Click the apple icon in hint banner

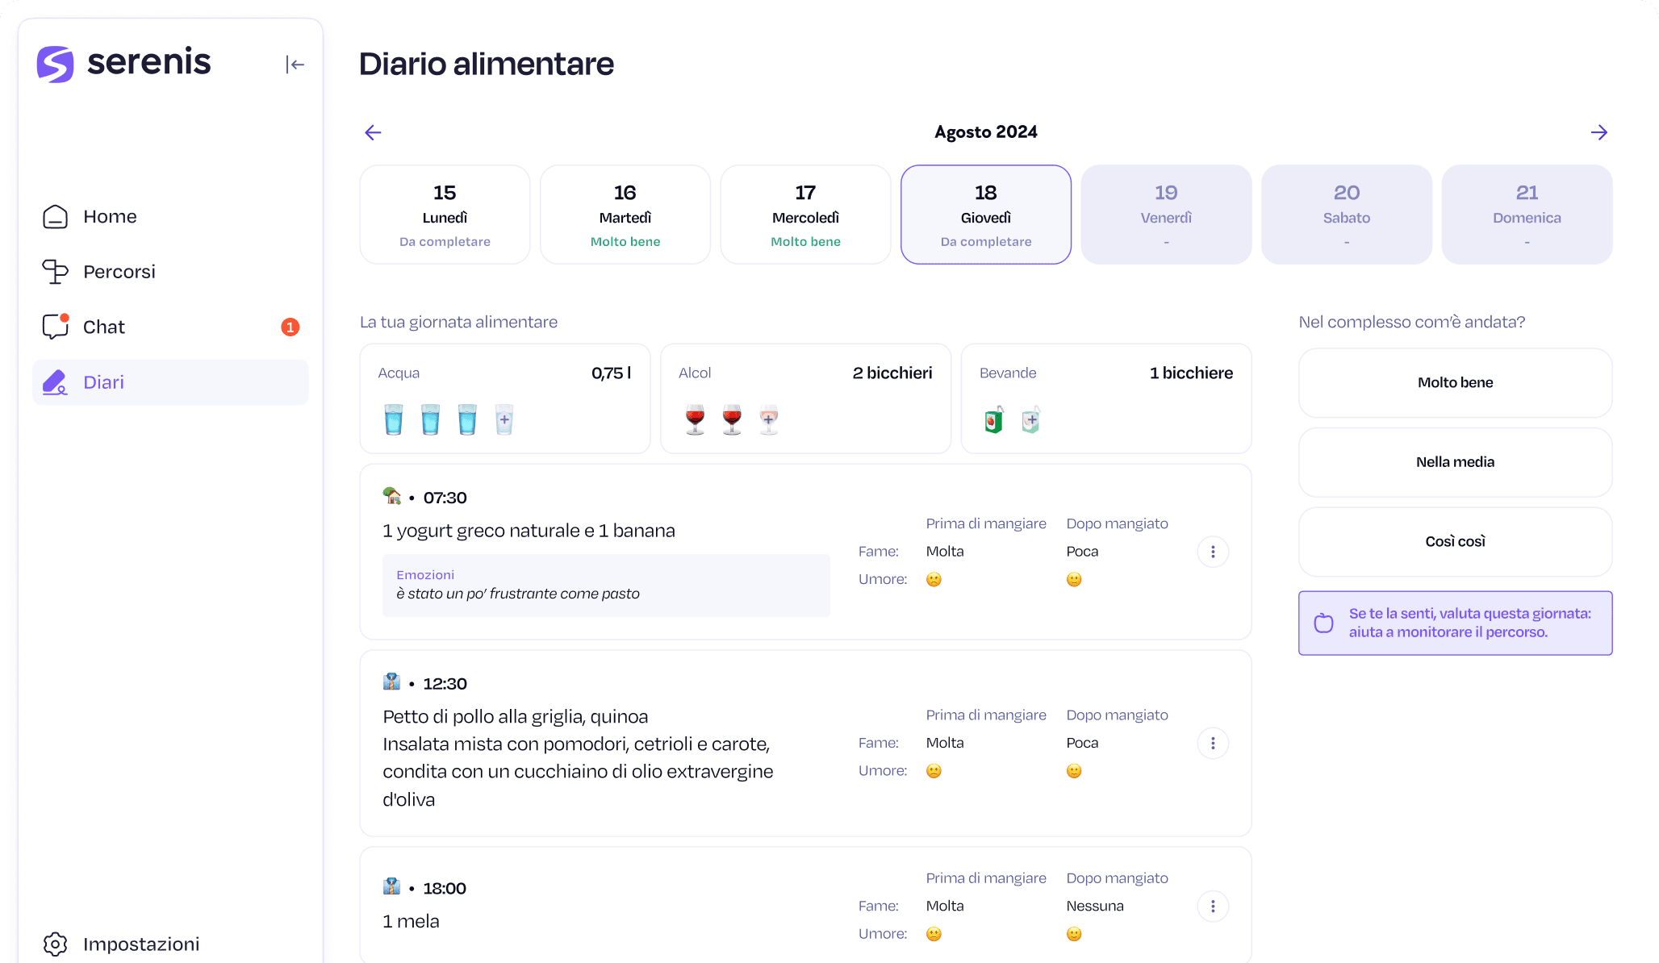point(1323,623)
